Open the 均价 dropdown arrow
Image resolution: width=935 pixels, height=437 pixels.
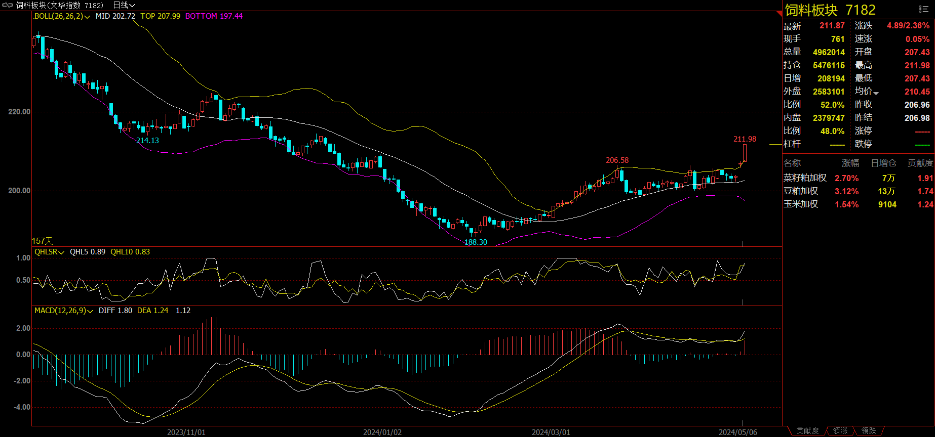point(876,93)
